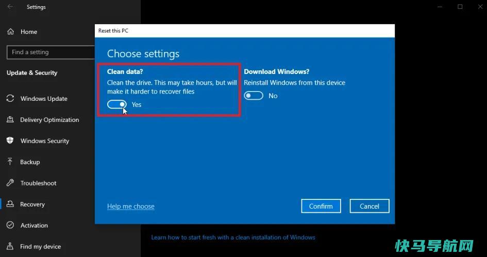The image size is (487, 257).
Task: Click the Recovery icon in sidebar
Action: (x=10, y=204)
